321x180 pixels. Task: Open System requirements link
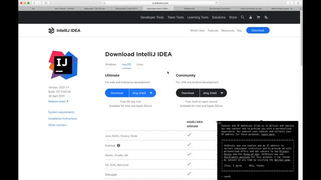pyautogui.click(x=61, y=112)
